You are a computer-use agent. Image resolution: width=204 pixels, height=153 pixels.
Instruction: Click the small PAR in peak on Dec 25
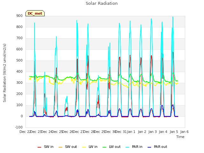(67, 96)
